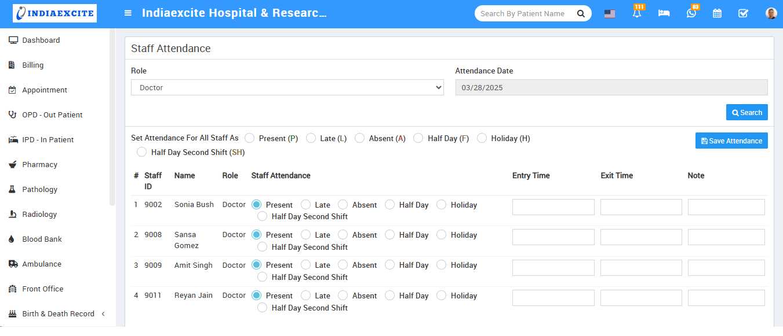Click the user profile avatar
This screenshot has height=336, width=783.
[x=771, y=13]
